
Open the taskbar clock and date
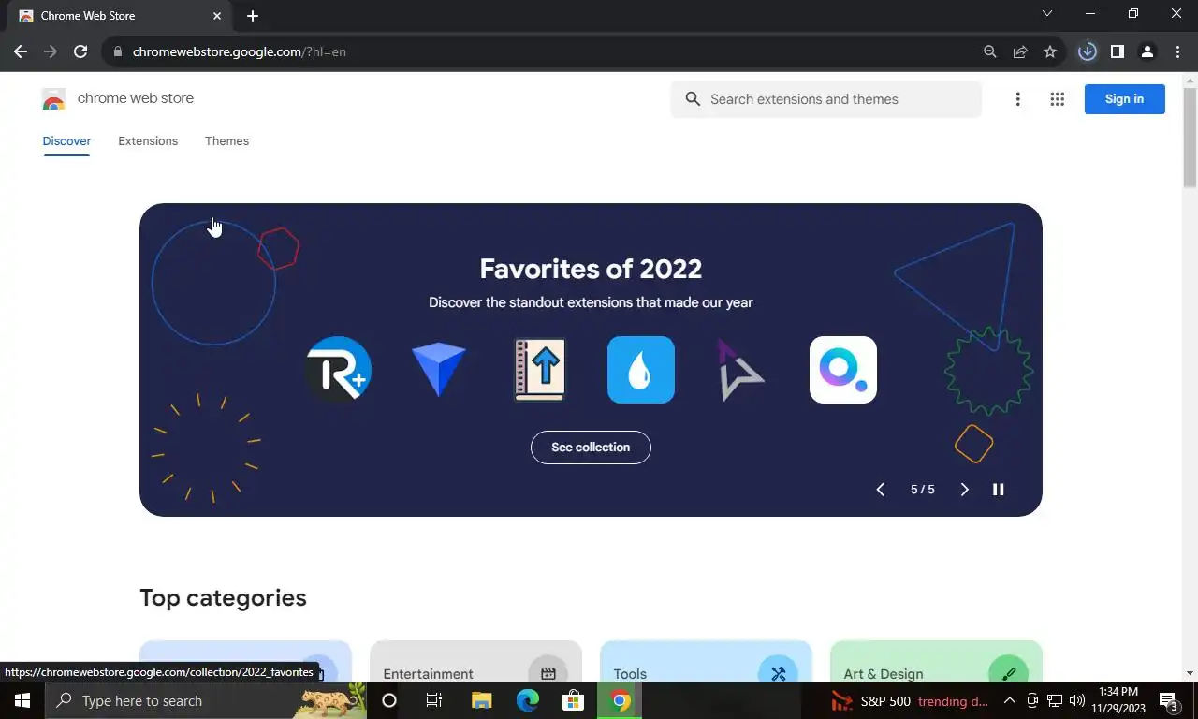[x=1118, y=700]
